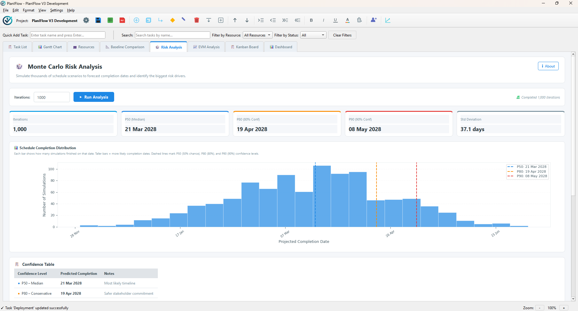The height and width of the screenshot is (311, 578).
Task: Outdent task with the single-arrow outdent icon
Action: (x=273, y=20)
